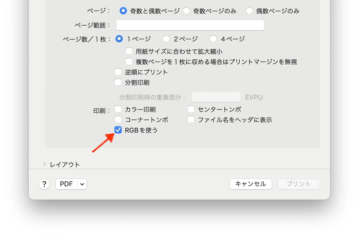Tick 複数ページを1枚に収める場合はプリントマージンを無視
The width and height of the screenshot is (359, 238).
pyautogui.click(x=129, y=62)
